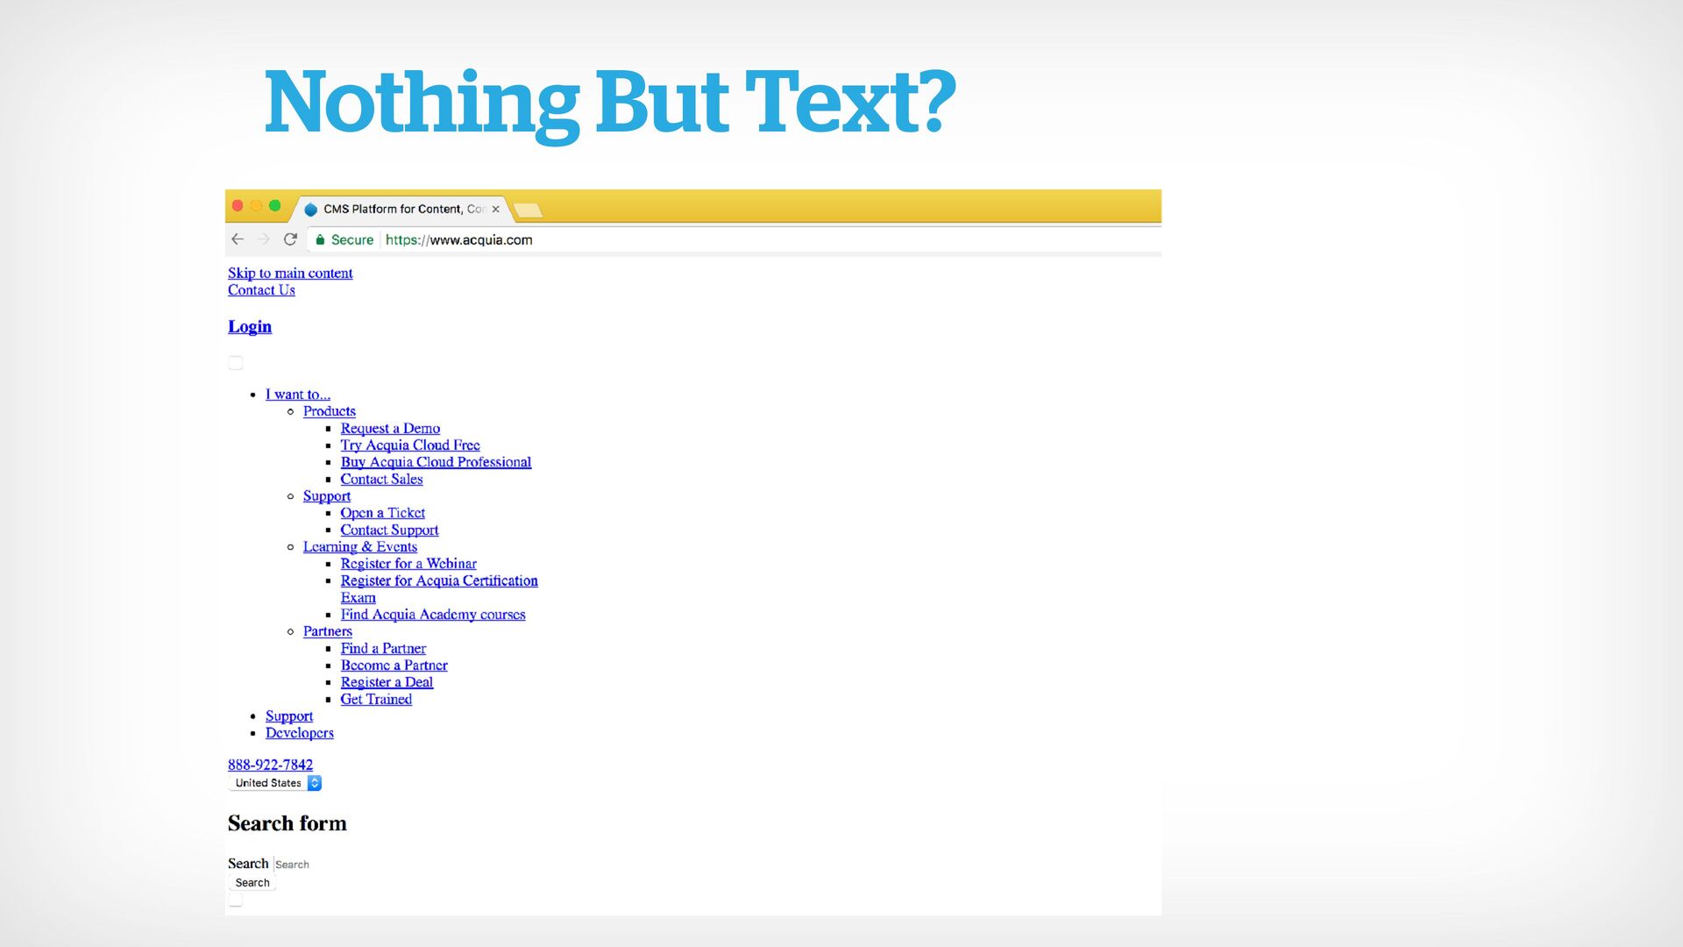Click the Developers link

[300, 733]
